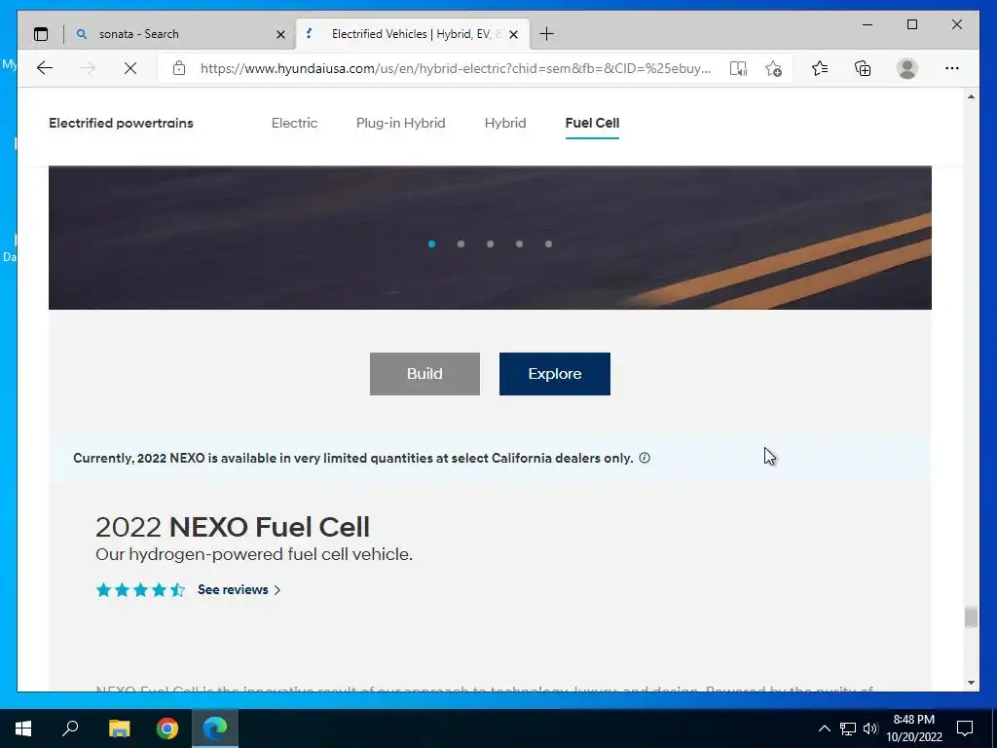Jump to the Plug-in Hybrid section
997x748 pixels.
pyautogui.click(x=400, y=123)
